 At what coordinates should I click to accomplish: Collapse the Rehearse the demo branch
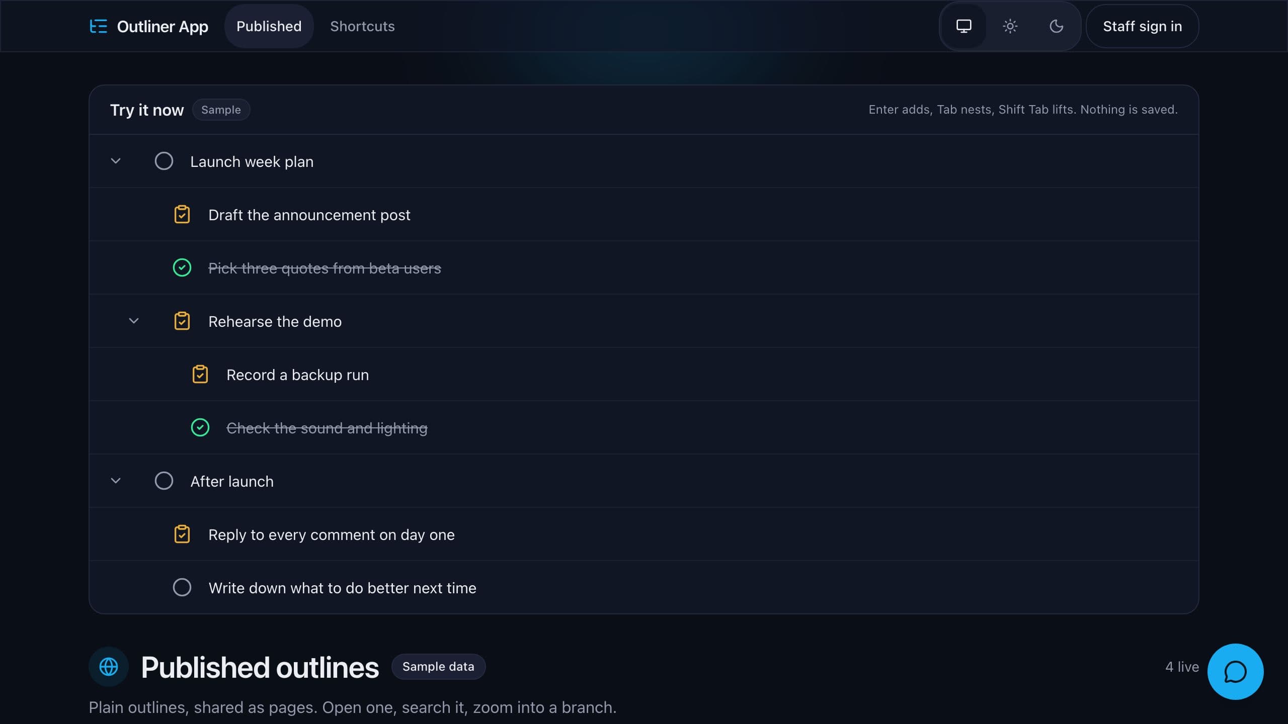point(134,321)
